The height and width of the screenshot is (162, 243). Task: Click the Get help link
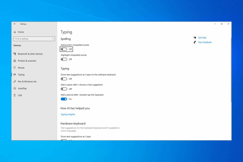pyautogui.click(x=202, y=37)
